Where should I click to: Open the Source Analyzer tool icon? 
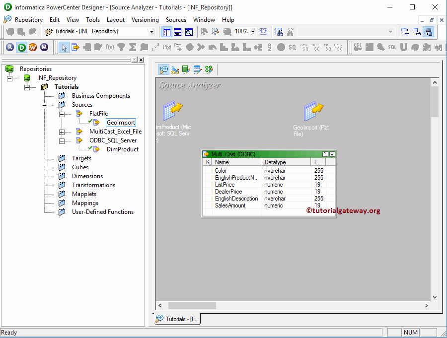click(163, 69)
